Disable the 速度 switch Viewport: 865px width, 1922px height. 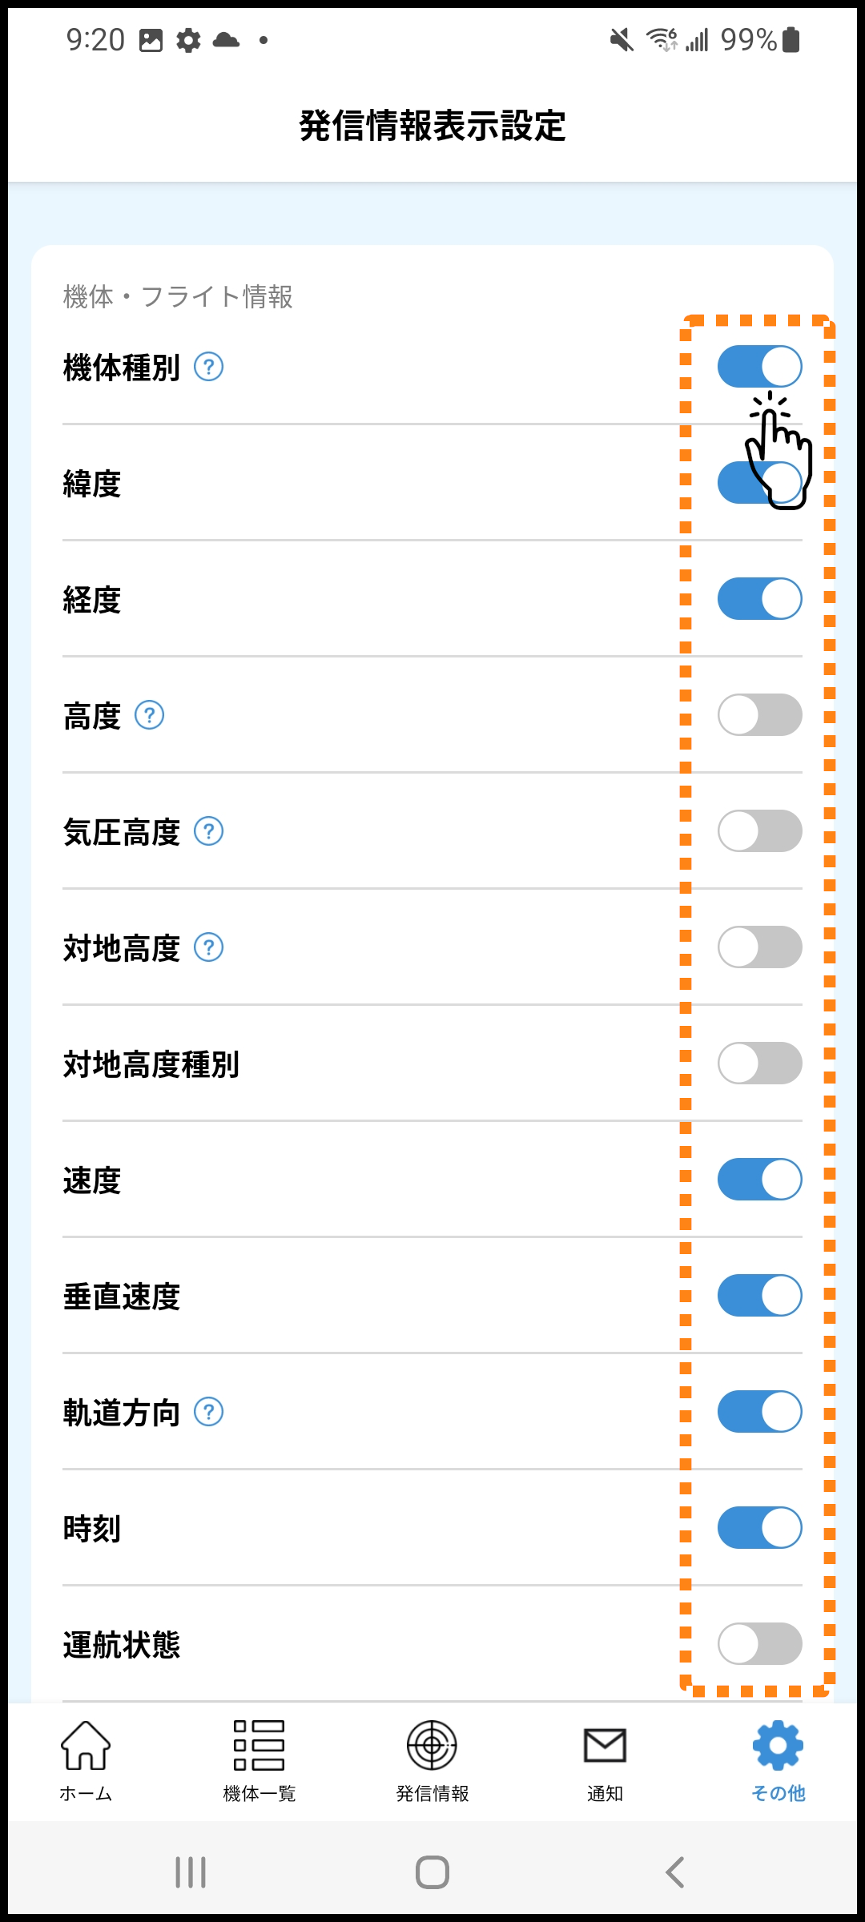[759, 1180]
